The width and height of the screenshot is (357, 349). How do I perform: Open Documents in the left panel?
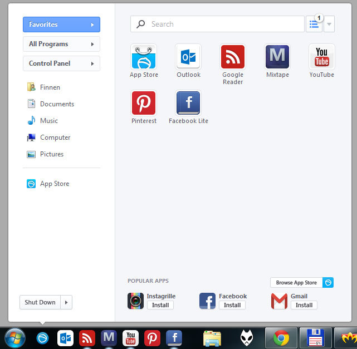pos(51,104)
